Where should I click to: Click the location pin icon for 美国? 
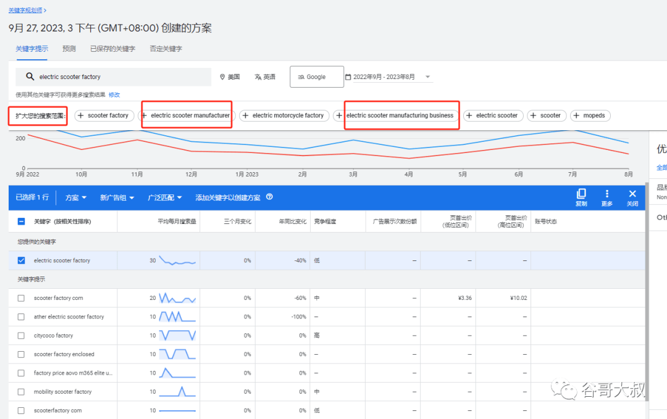[x=222, y=77]
